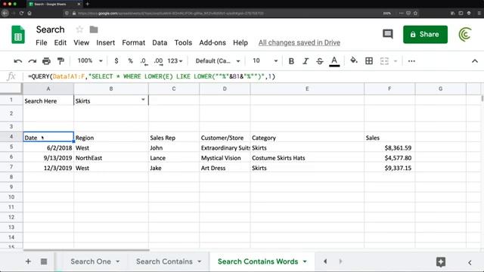484x272 pixels.
Task: Open Search Contains Words tab dropdown arrow
Action: click(x=305, y=261)
